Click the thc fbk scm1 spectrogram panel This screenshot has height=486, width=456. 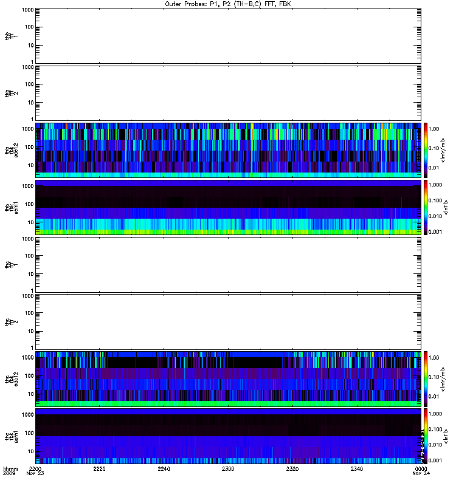(x=228, y=436)
